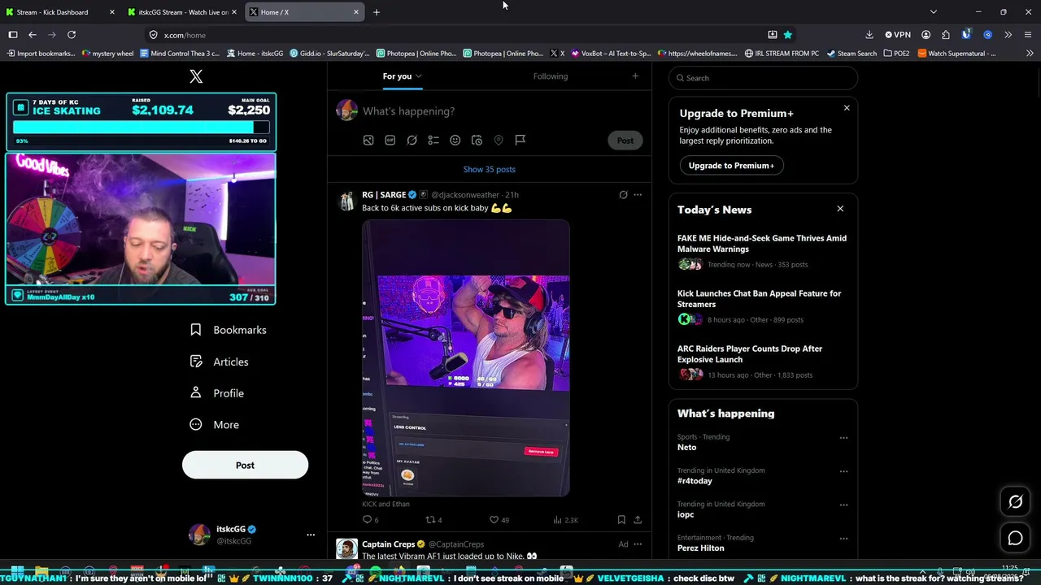Image resolution: width=1041 pixels, height=585 pixels.
Task: Reload the page in the browser
Action: [x=72, y=35]
